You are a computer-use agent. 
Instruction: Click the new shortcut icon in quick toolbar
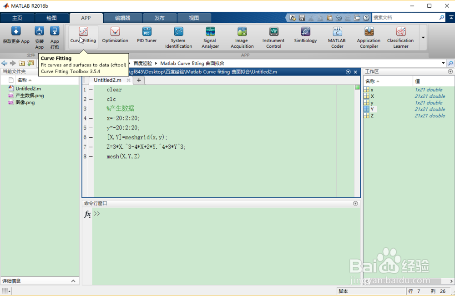tap(293, 18)
